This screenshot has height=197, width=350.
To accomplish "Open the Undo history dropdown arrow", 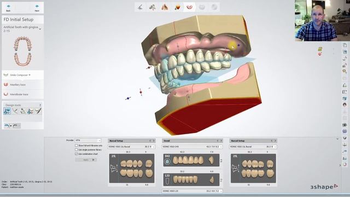I will point(10,126).
